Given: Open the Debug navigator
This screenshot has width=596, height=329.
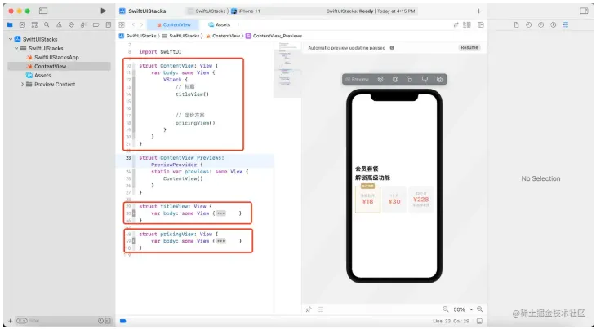Looking at the screenshot, I should [x=83, y=25].
